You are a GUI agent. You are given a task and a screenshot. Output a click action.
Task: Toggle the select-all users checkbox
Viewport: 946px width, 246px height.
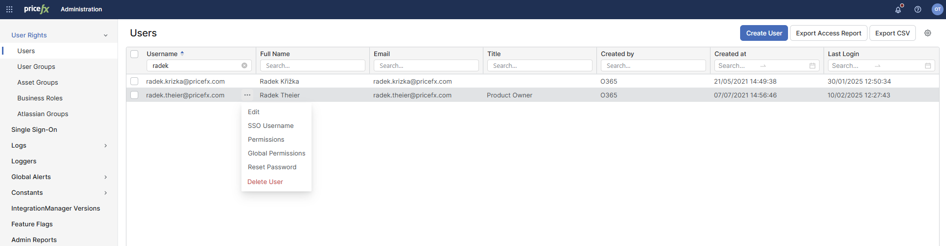coord(134,54)
